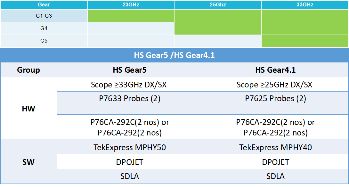Select the Scope ≥33GHz DX/SX cell
This screenshot has height=187, width=349.
tap(129, 85)
